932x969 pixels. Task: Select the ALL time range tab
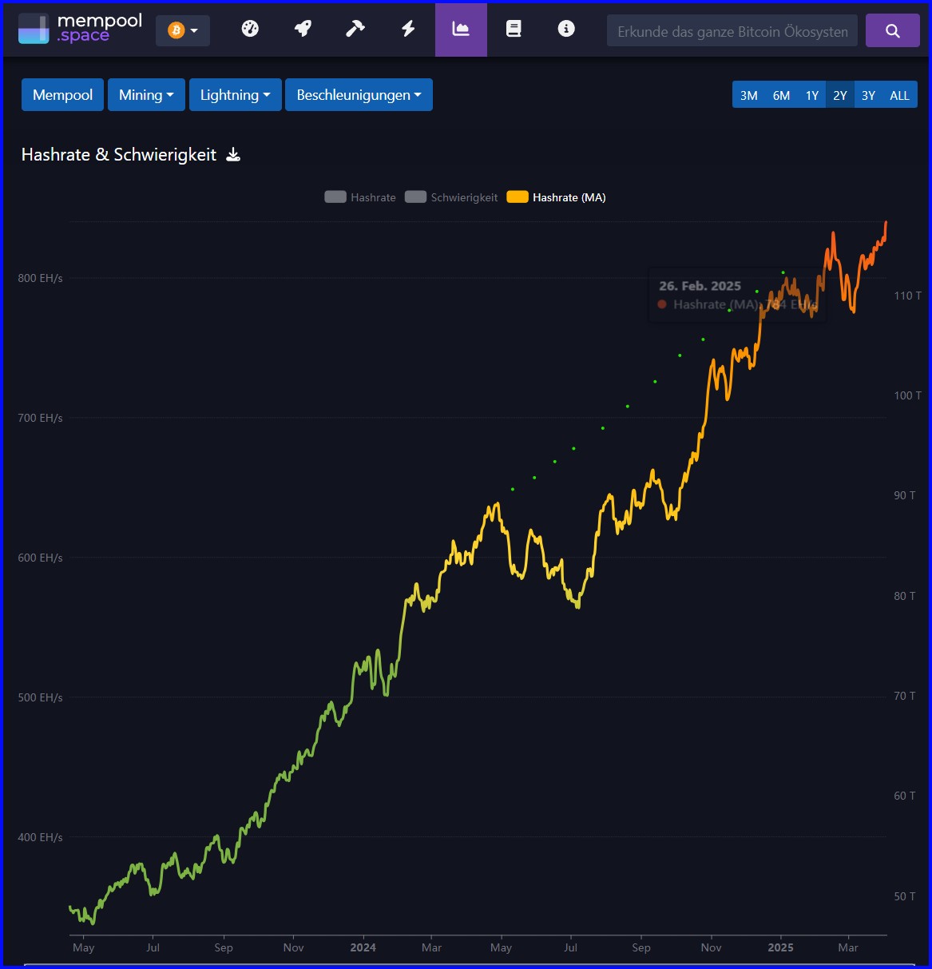coord(899,94)
